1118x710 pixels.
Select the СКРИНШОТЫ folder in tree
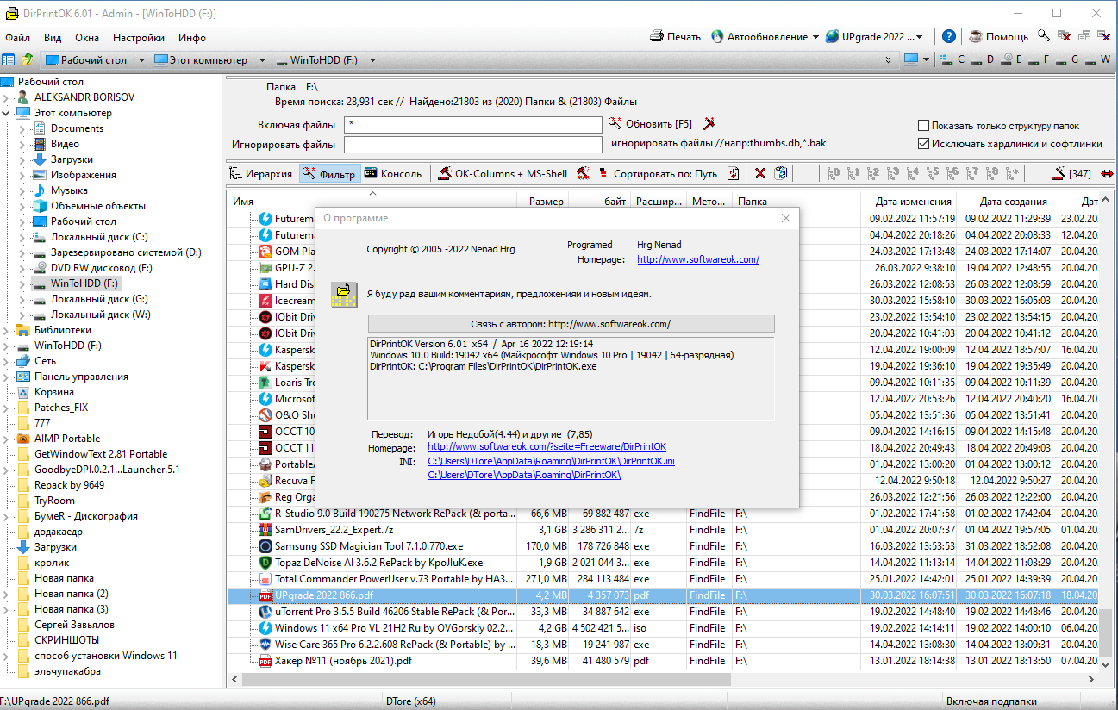(66, 640)
